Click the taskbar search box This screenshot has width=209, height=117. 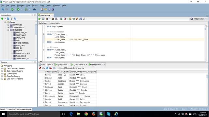click(x=33, y=114)
